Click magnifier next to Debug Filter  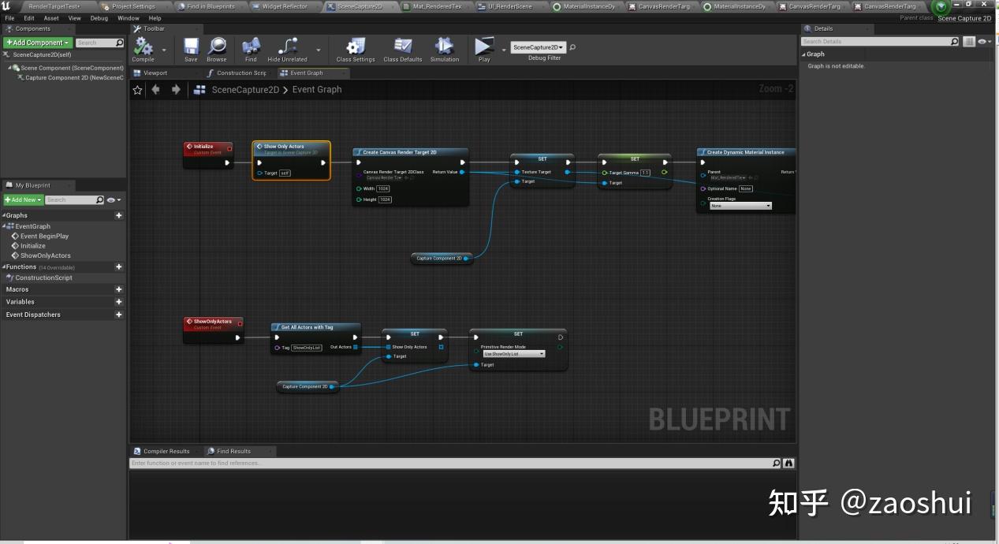pyautogui.click(x=572, y=47)
